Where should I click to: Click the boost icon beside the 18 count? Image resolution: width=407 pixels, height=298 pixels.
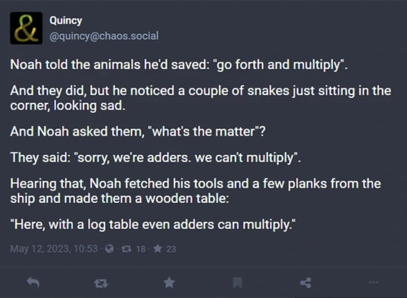click(x=126, y=248)
